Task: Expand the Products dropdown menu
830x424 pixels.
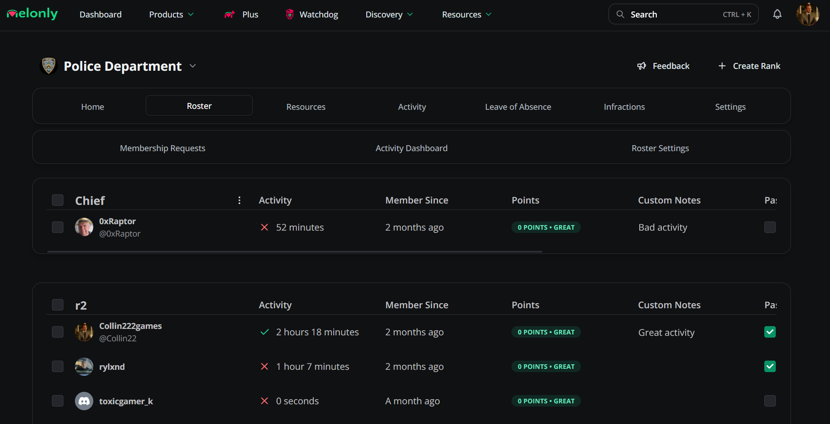Action: (171, 14)
